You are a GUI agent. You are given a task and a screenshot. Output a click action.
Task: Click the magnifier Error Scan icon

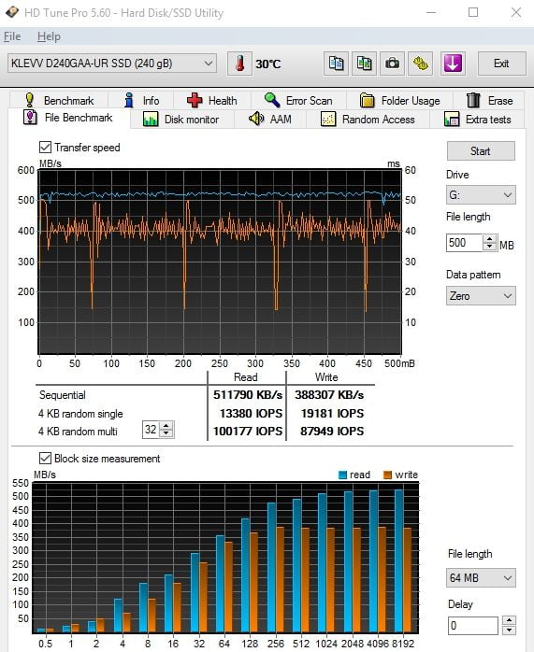pos(272,100)
